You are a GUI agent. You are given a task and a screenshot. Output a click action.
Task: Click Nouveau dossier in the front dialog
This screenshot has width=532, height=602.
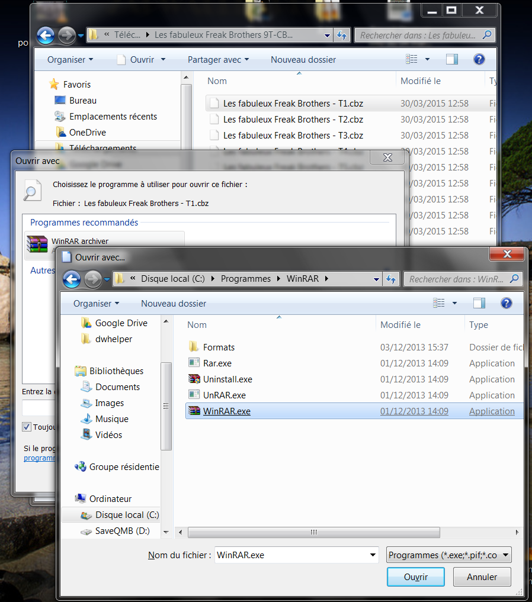(x=174, y=303)
